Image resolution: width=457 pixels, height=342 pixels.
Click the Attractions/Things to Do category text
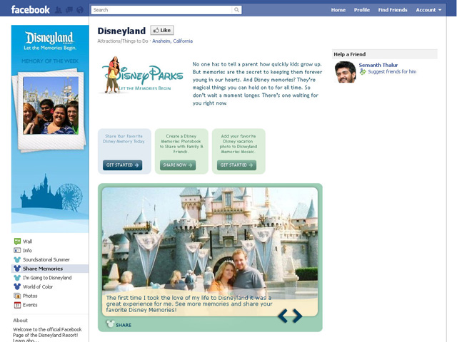click(x=123, y=41)
